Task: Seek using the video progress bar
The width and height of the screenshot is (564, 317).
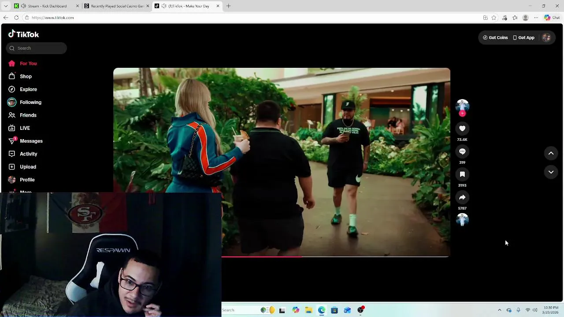Action: 335,256
